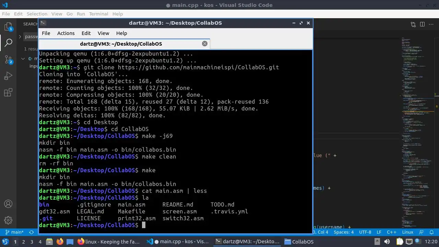
Task: Switch to workspace 2 on the taskbar
Action: pos(24,242)
